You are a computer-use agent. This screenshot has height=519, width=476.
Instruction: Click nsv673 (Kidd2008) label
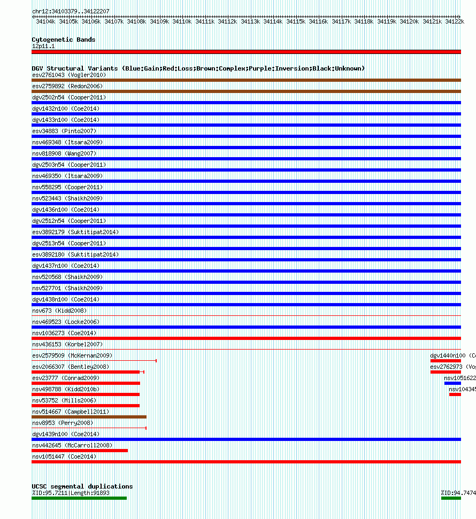pyautogui.click(x=59, y=312)
